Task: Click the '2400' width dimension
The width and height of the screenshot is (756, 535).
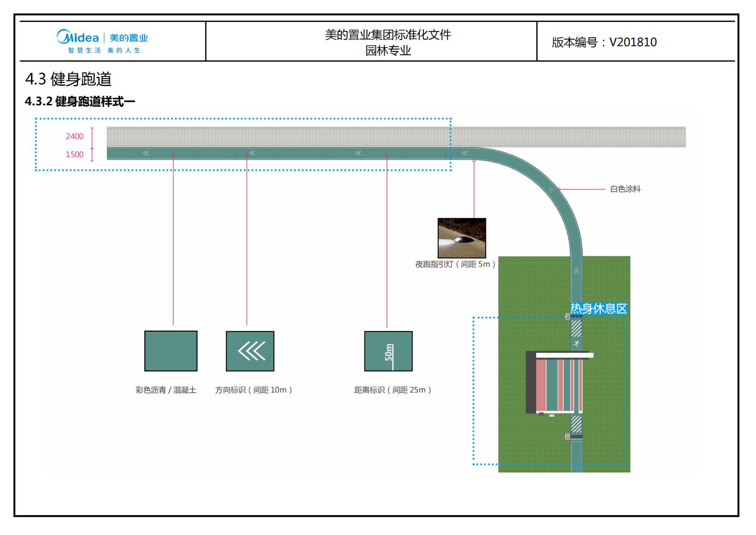Action: (74, 136)
